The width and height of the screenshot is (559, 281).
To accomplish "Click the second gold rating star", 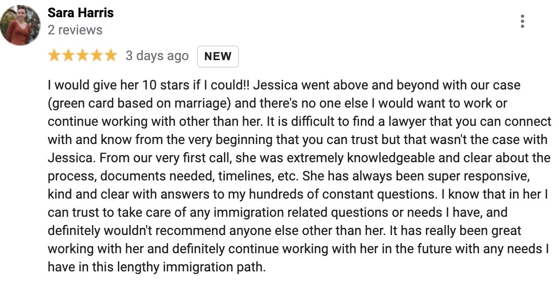I will point(68,56).
